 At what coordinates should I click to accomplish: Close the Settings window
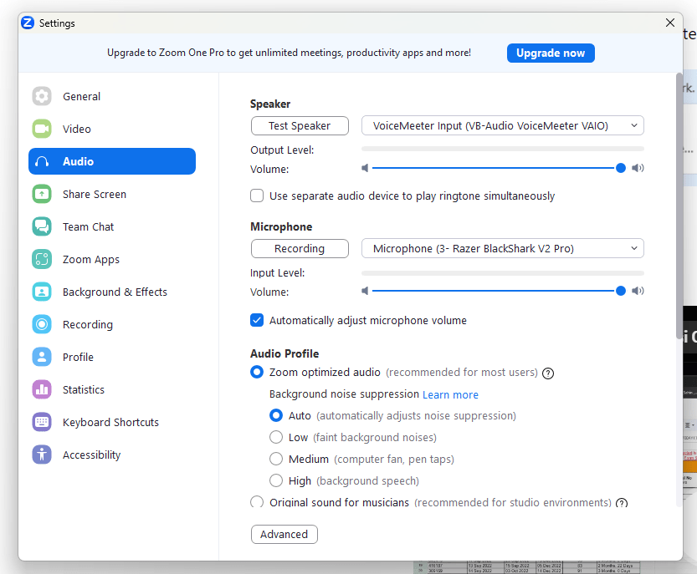(x=670, y=23)
